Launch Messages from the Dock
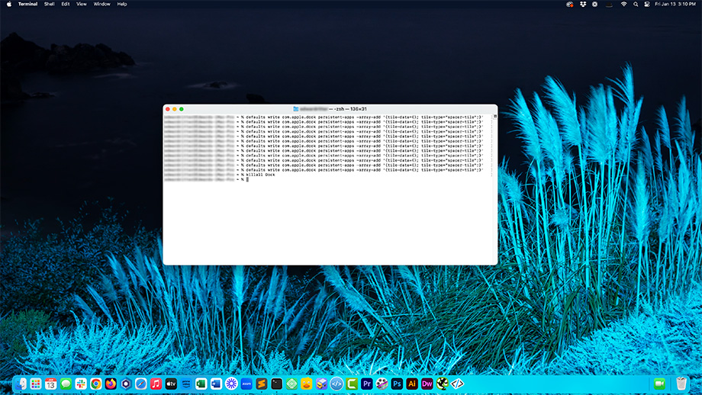 pos(66,384)
